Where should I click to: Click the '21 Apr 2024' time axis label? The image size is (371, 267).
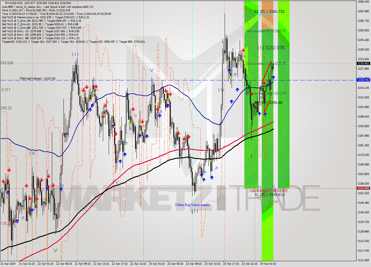[x=8, y=264]
